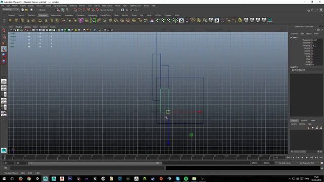Open the File menu
Screen dimensions: 324x182
pos(3,6)
